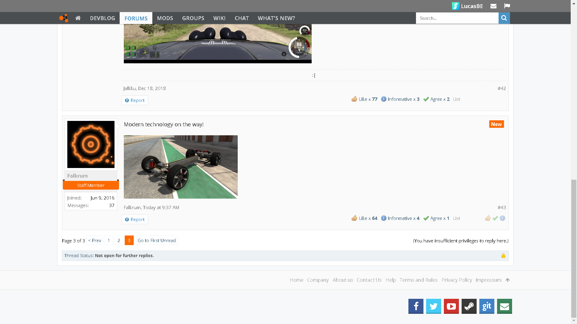Open WIKI menu item
577x324 pixels.
tap(219, 18)
